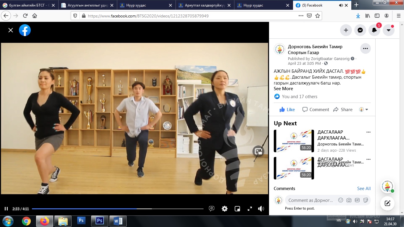Click the April 23 at 3:05 PM timestamp

click(x=304, y=64)
